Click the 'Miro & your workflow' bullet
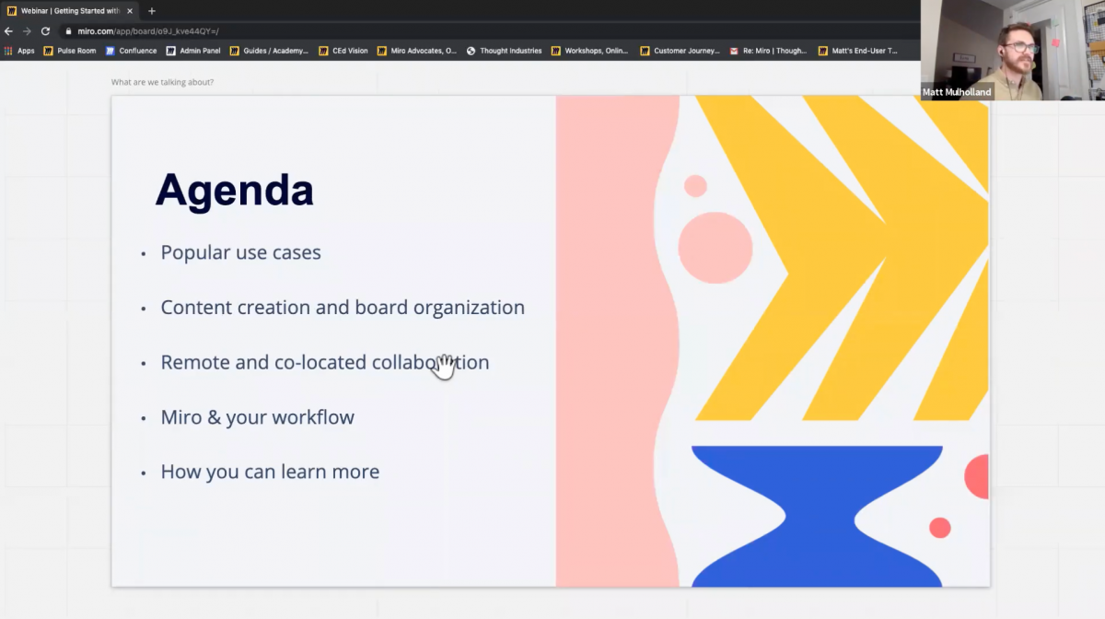This screenshot has width=1105, height=619. 257,417
